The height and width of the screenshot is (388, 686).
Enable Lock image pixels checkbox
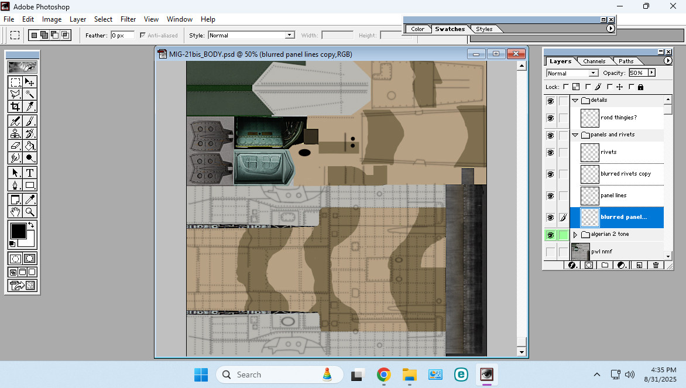point(588,87)
